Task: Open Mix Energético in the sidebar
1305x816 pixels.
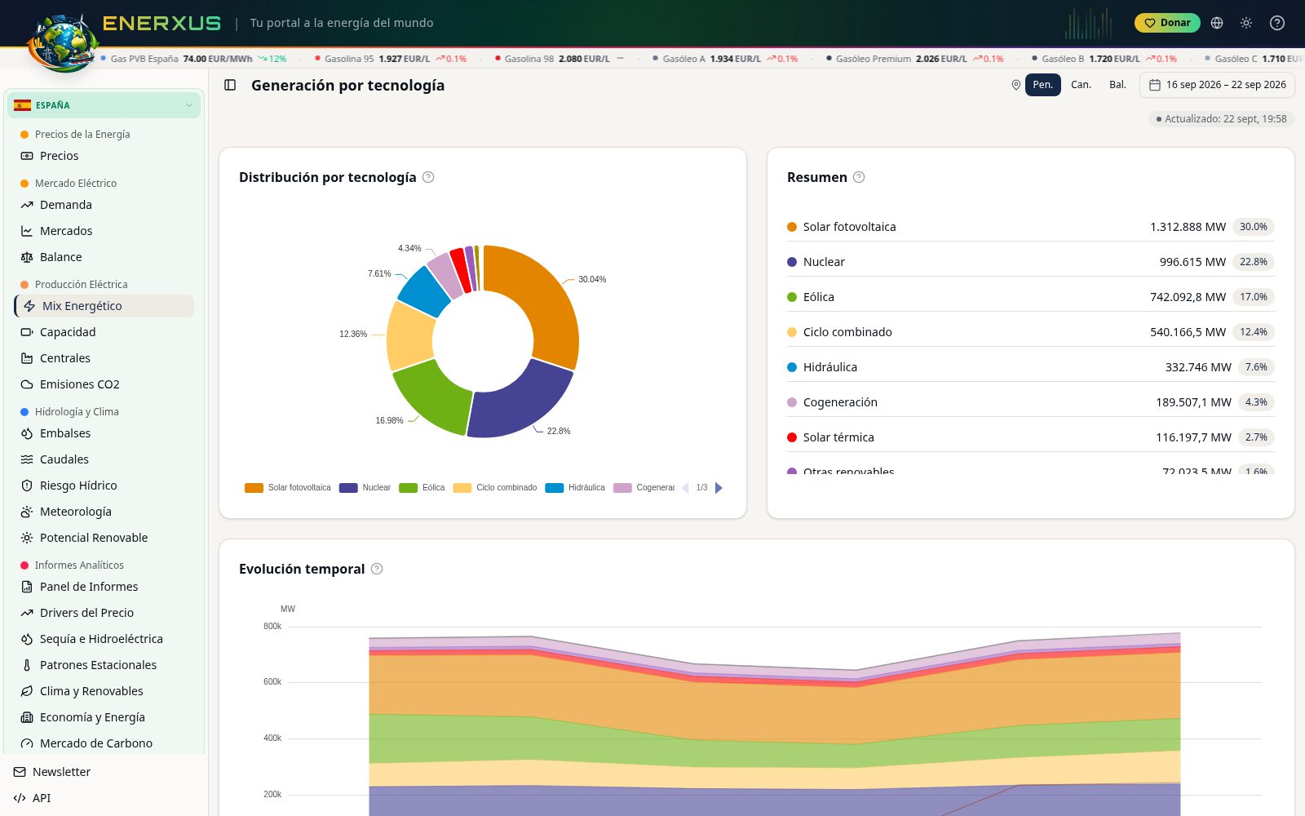Action: click(104, 306)
